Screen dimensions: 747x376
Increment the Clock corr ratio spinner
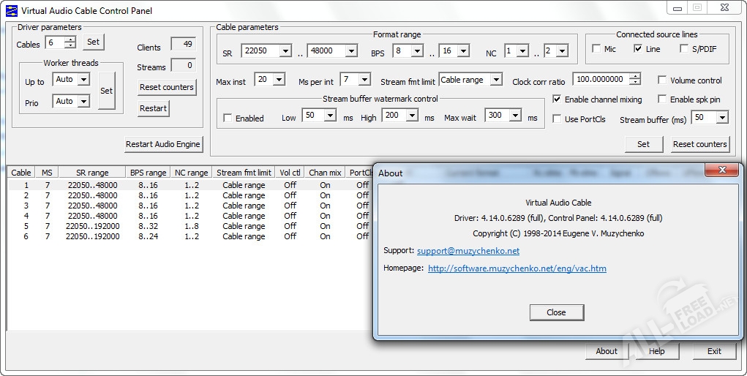pyautogui.click(x=635, y=76)
